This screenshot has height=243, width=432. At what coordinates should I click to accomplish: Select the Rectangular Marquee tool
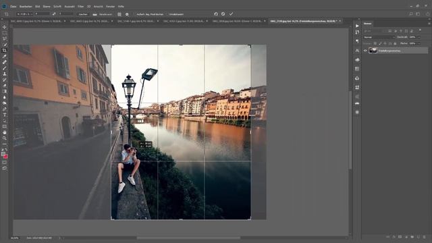[5, 33]
